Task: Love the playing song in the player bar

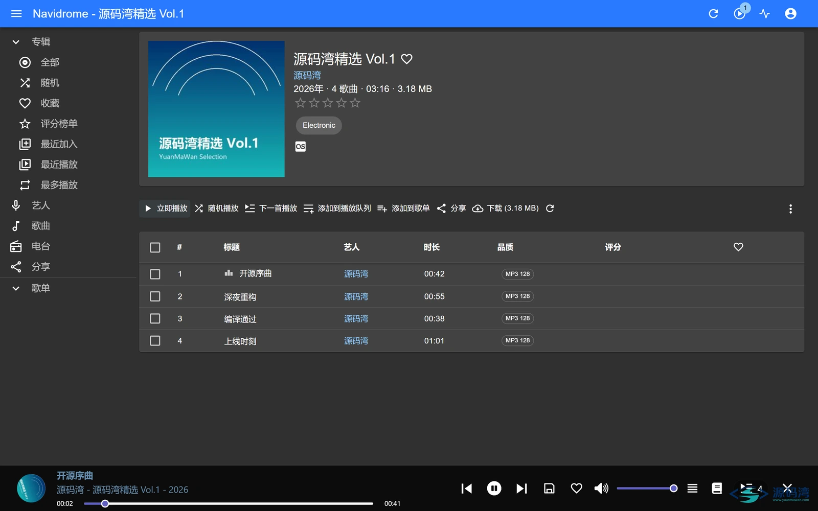Action: point(576,489)
